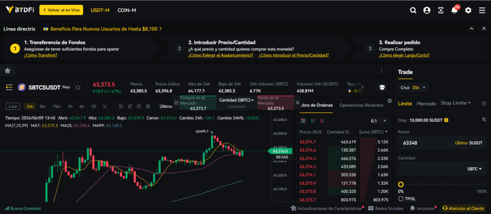Open order type help question icon
The image size is (491, 214).
click(x=484, y=103)
